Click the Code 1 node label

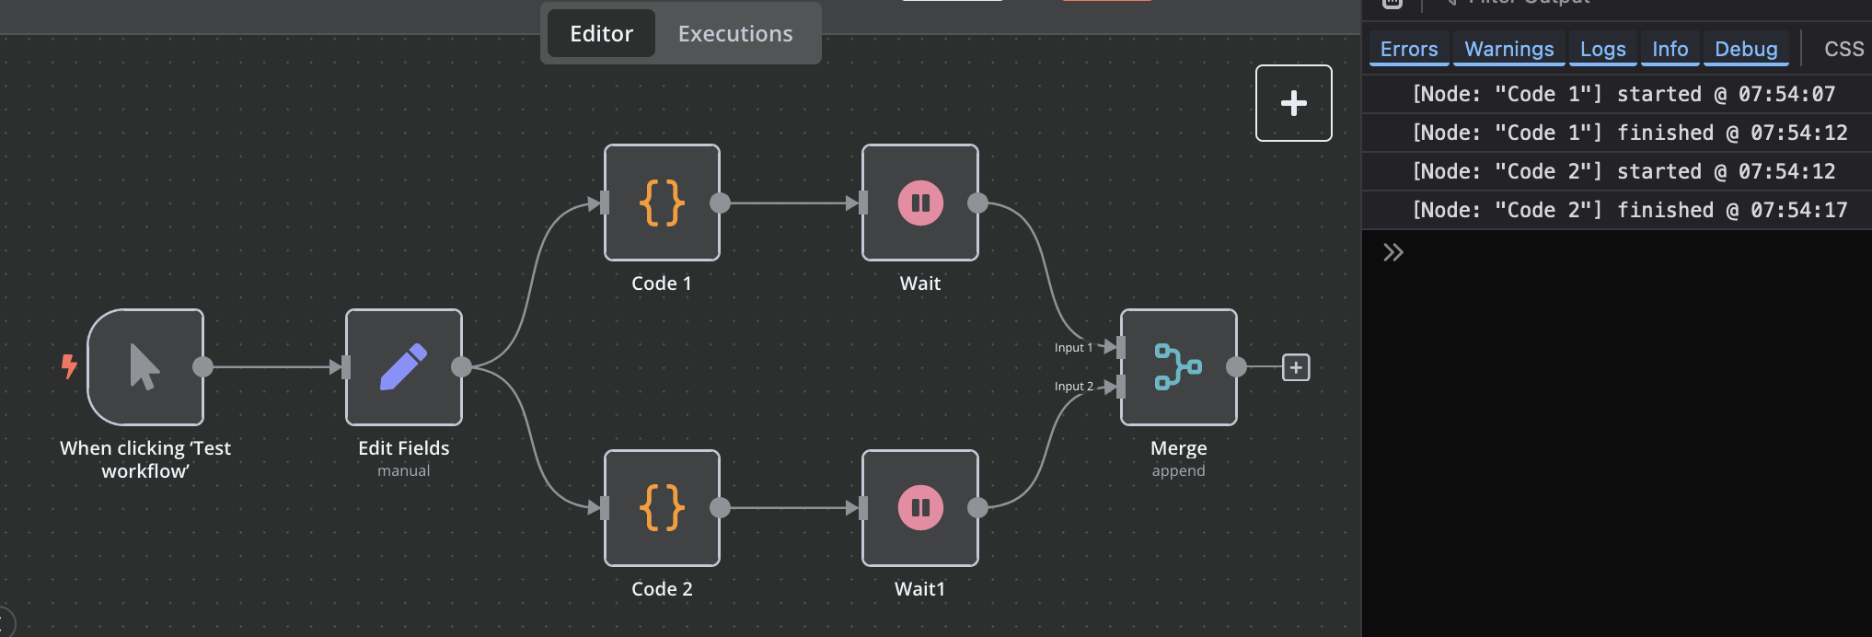coord(662,284)
